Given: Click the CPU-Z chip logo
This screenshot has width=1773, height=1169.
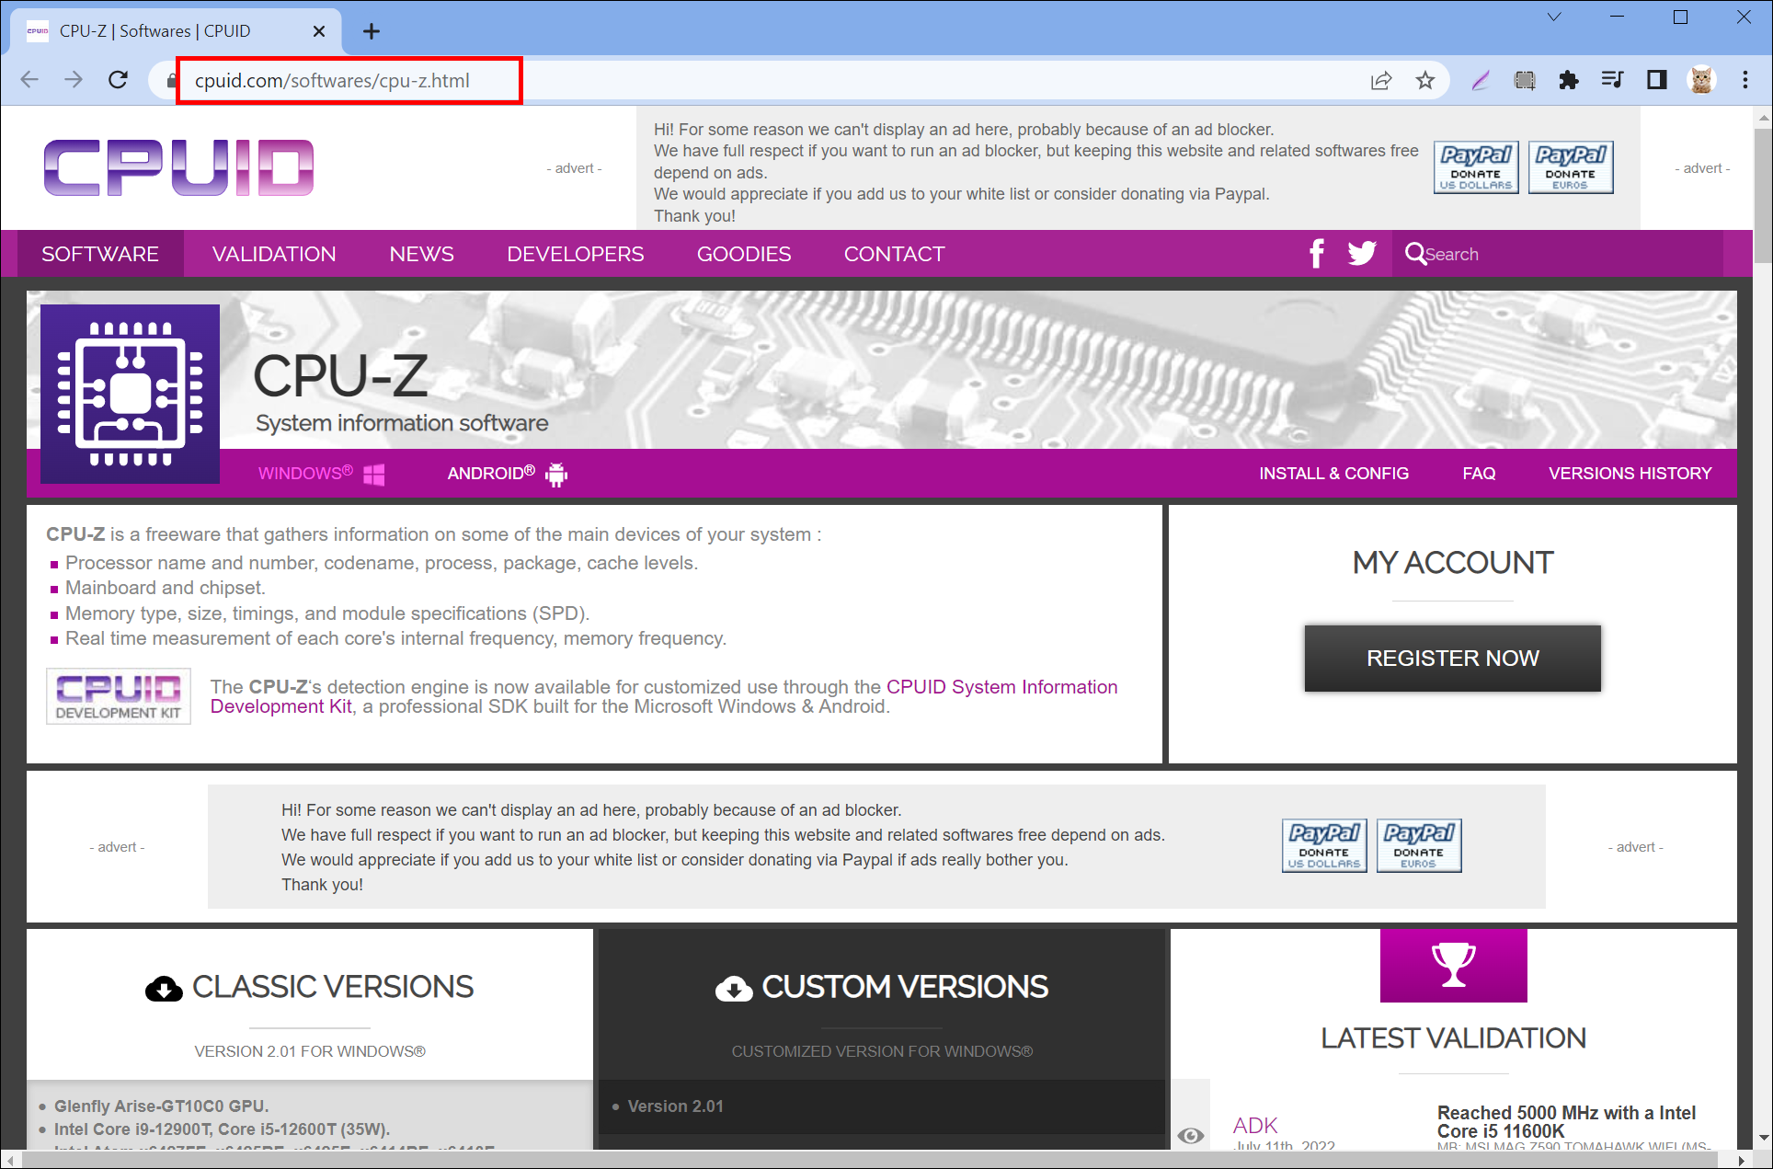Looking at the screenshot, I should coord(130,394).
